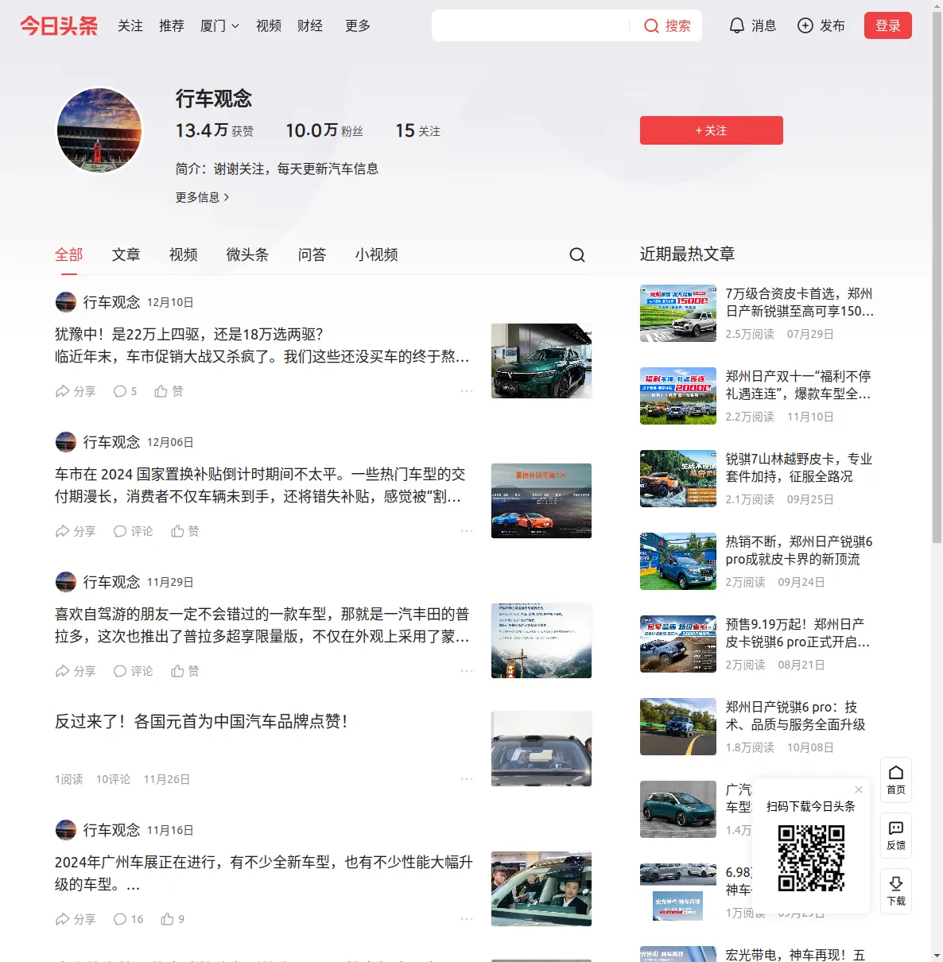The image size is (943, 962).
Task: Open 关注 in top navigation
Action: [130, 26]
